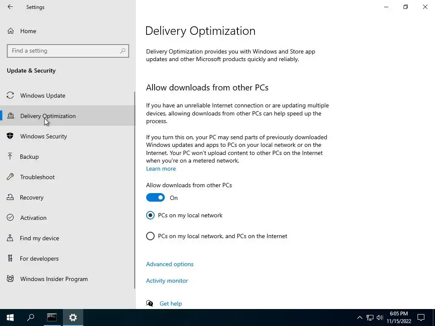Click the Recovery icon in sidebar
This screenshot has width=435, height=326.
[10, 197]
